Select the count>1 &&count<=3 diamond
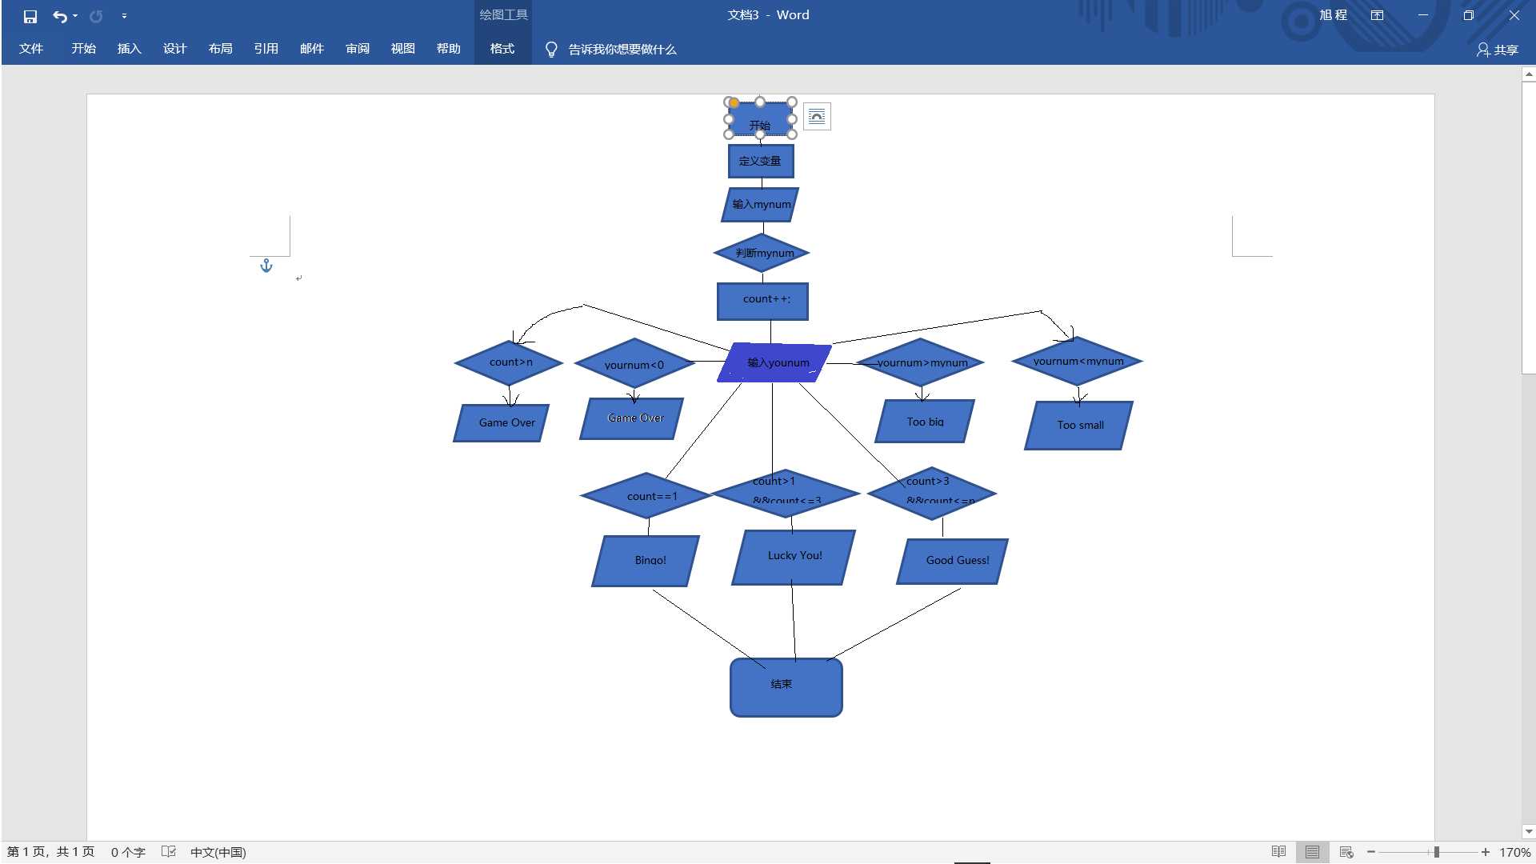 pos(786,493)
